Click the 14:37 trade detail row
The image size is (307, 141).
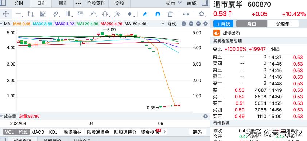286,57
